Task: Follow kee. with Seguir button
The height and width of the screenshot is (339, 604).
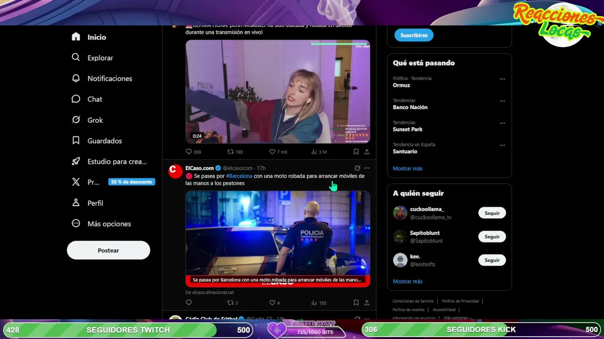Action: [x=492, y=260]
